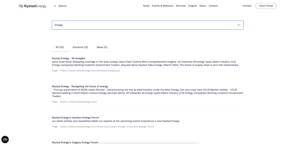Viewport: 295px width, 144px height.
Task: Open the Client Portal
Action: click(x=266, y=6)
